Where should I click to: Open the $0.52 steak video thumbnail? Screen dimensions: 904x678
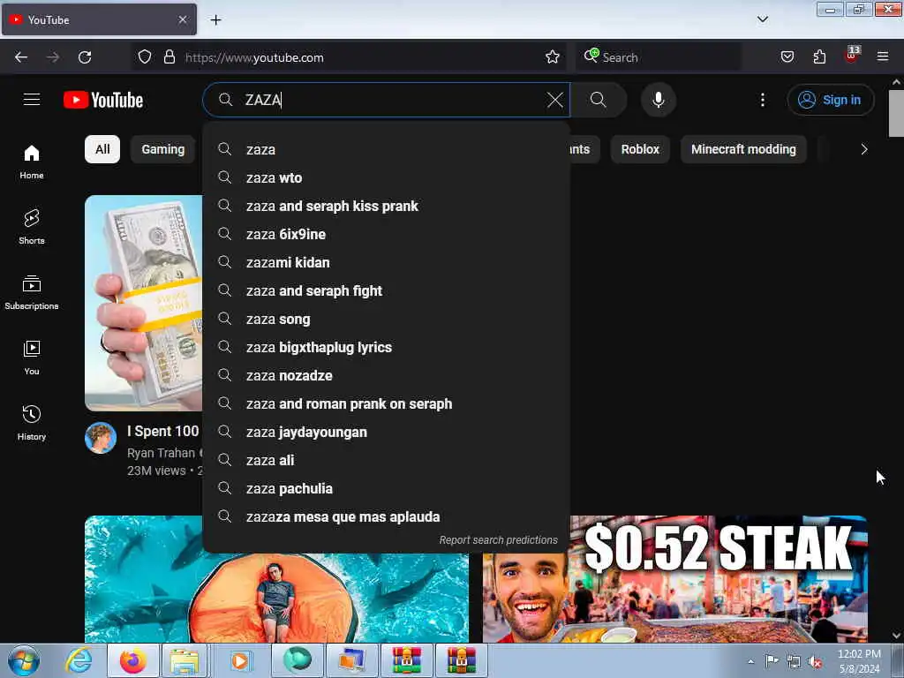[674, 579]
